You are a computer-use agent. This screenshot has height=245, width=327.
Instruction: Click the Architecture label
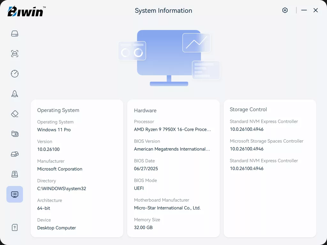[49, 200]
